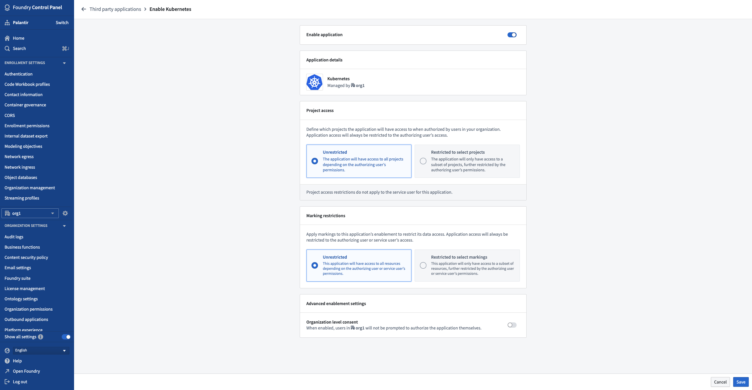Toggle Show all settings switch
Viewport: 752px width, 390px height.
click(66, 337)
